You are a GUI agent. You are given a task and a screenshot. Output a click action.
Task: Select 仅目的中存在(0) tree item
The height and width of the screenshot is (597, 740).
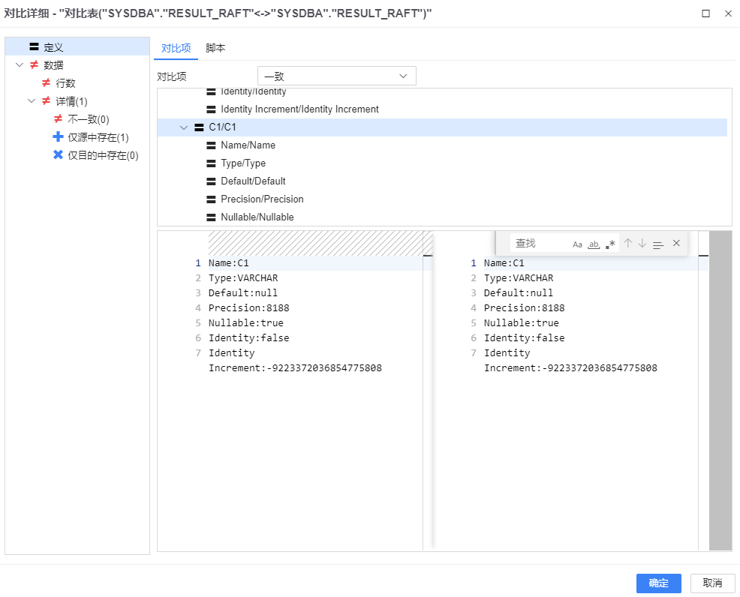pyautogui.click(x=103, y=155)
